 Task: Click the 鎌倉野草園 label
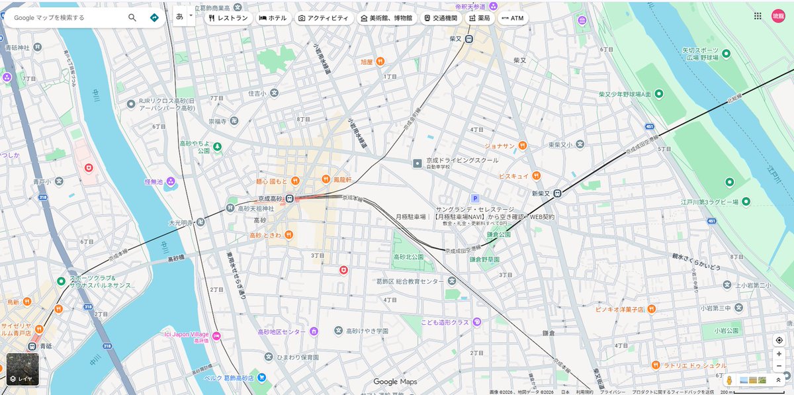point(484,260)
